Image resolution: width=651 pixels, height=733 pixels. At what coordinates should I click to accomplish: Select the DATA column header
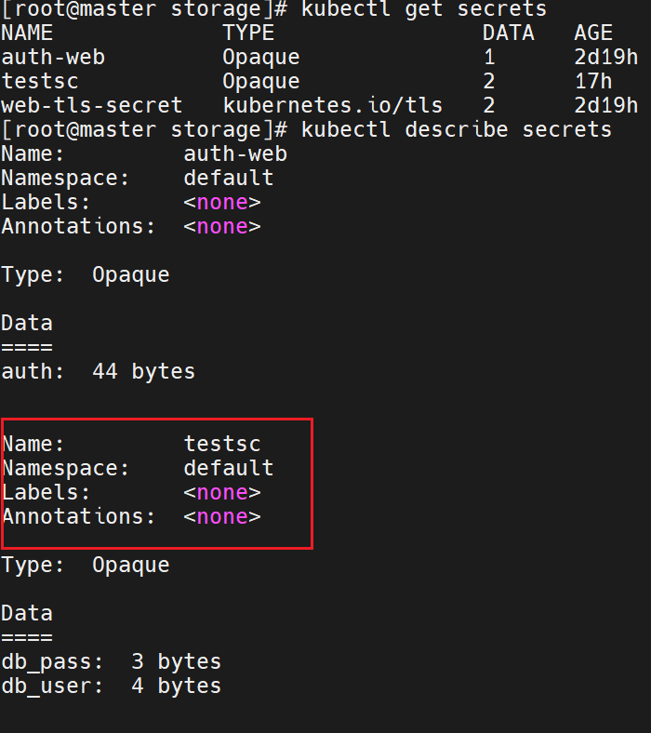509,33
